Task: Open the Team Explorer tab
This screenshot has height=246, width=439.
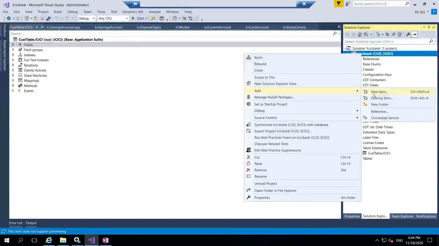Action: [x=402, y=216]
